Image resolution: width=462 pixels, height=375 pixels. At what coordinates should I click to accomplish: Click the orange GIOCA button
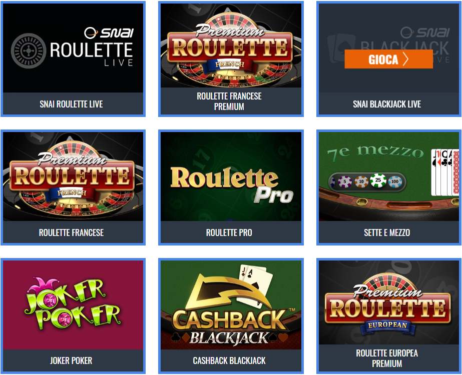point(388,59)
